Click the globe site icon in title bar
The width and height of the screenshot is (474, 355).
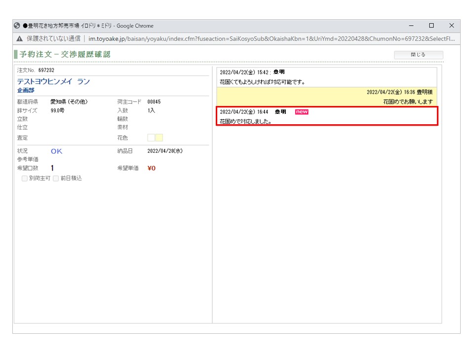coord(17,26)
